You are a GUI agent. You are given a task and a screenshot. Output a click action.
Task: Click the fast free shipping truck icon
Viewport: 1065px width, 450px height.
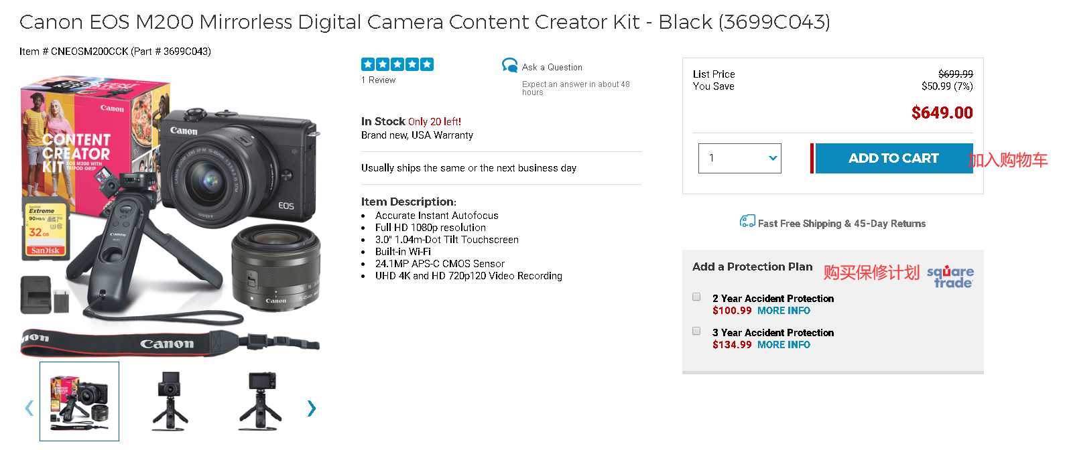pyautogui.click(x=747, y=222)
